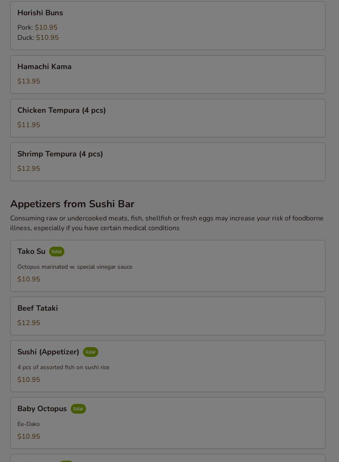Open the Horishi Buns menu item
This screenshot has width=339, height=462.
167,25
